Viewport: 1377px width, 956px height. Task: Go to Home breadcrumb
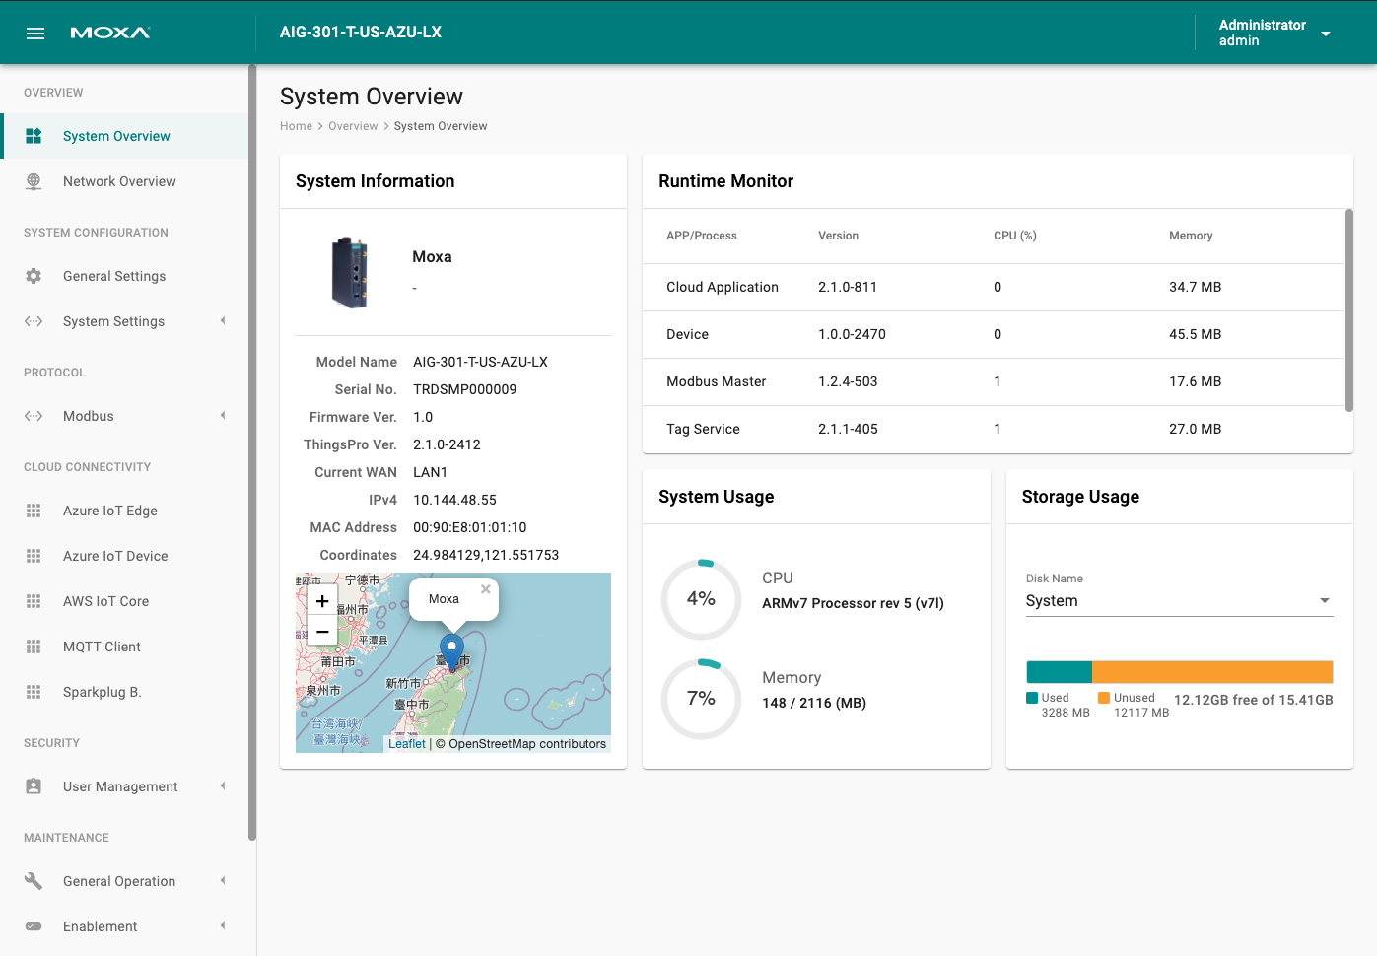[x=296, y=126]
